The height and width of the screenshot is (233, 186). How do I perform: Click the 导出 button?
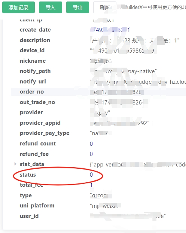click(x=77, y=8)
